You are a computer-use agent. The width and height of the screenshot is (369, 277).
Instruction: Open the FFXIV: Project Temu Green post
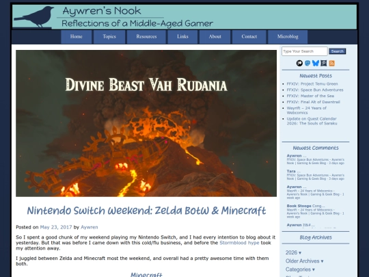coord(312,84)
